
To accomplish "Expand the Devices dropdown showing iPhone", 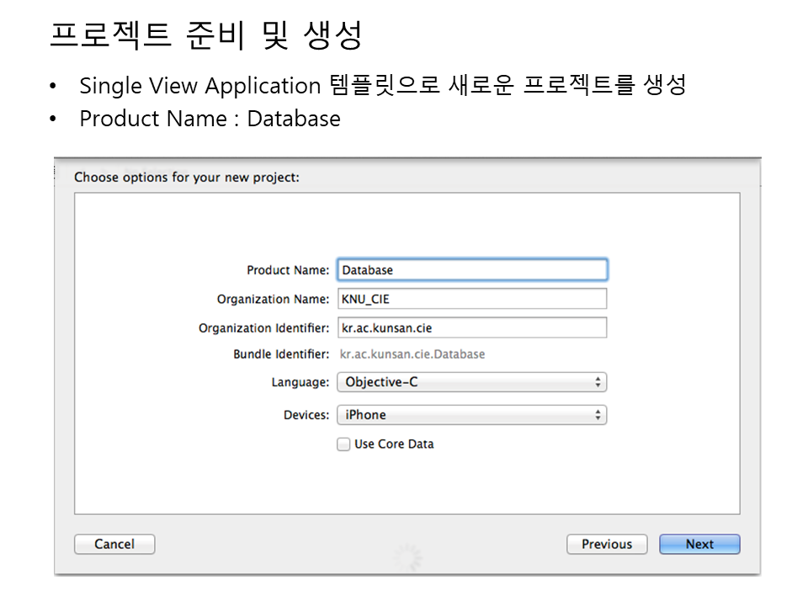I will [x=471, y=415].
